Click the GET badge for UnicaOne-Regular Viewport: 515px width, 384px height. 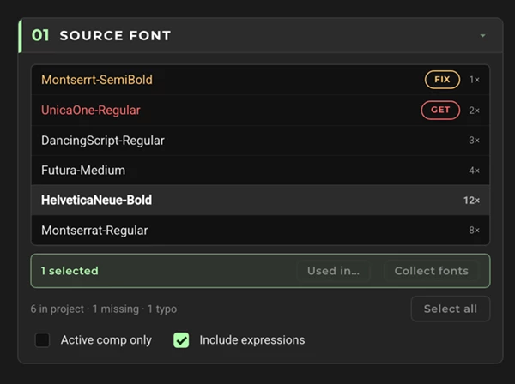pos(440,110)
